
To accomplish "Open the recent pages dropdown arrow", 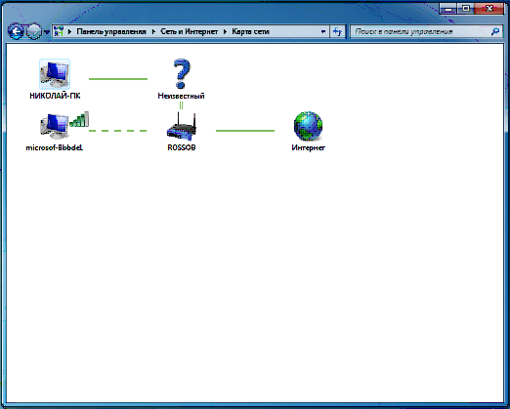I will [46, 32].
